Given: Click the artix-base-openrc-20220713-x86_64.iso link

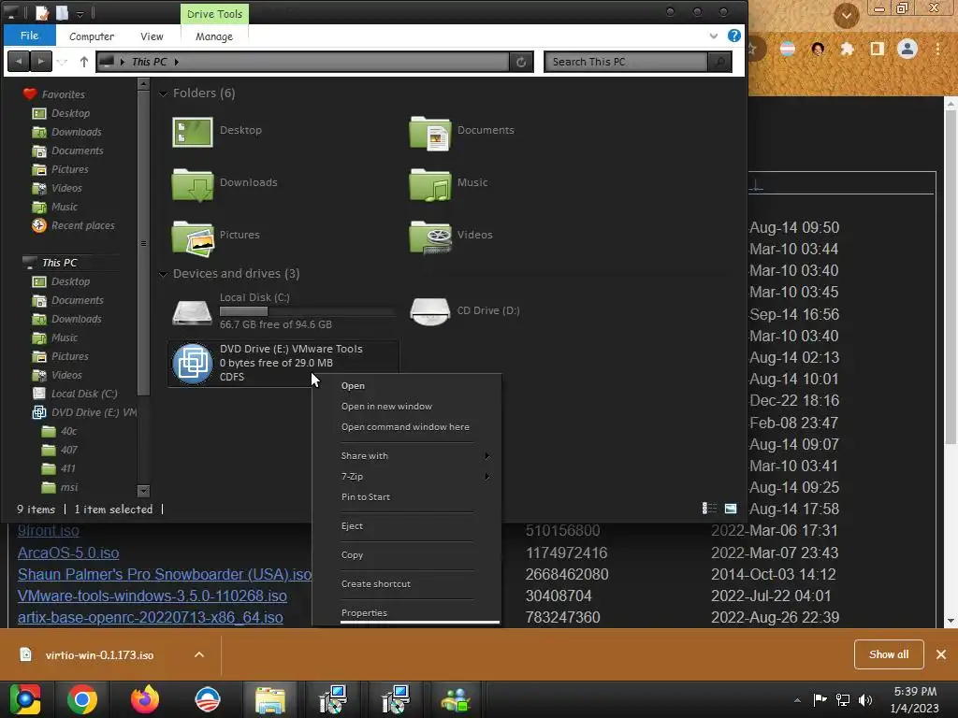Looking at the screenshot, I should pos(151,617).
